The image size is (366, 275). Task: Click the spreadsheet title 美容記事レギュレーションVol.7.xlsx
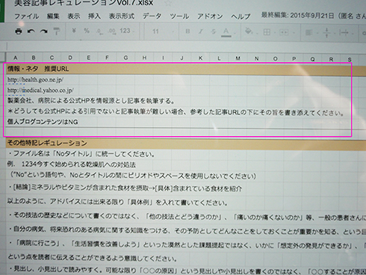(84, 3)
